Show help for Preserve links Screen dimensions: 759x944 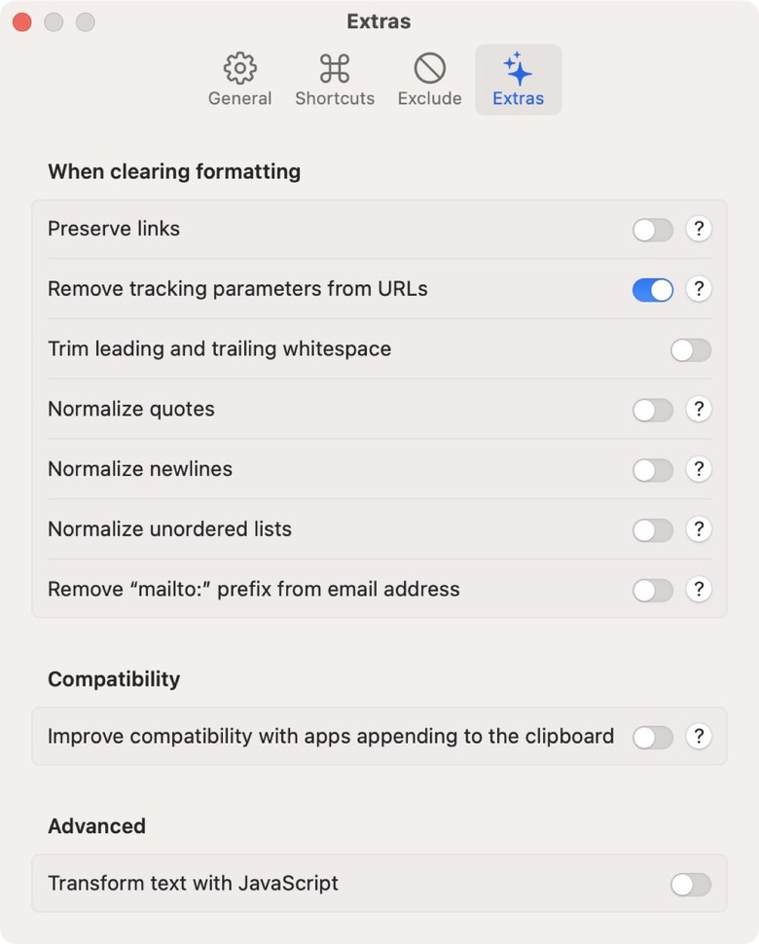click(x=699, y=229)
